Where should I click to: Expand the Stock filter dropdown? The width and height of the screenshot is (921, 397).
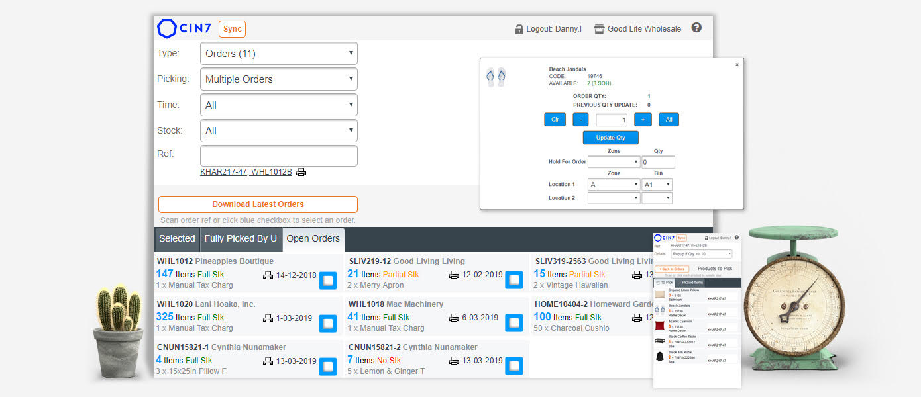(279, 131)
